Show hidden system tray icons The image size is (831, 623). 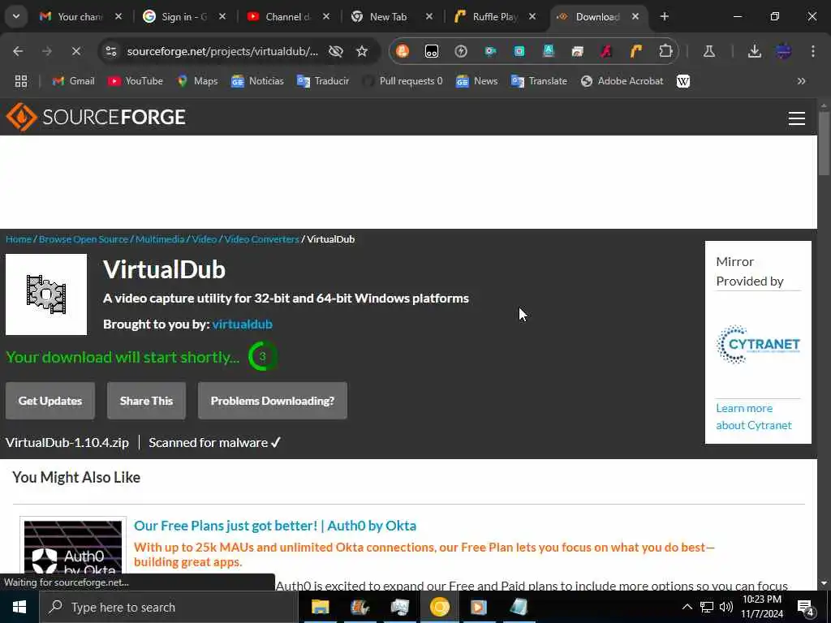pos(687,607)
